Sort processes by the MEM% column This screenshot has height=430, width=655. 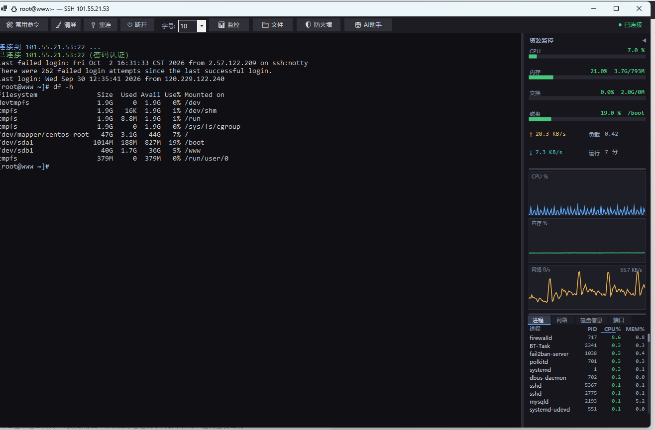pos(635,329)
